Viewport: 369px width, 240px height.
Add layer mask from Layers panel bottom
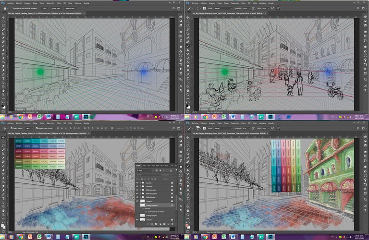tap(156, 224)
